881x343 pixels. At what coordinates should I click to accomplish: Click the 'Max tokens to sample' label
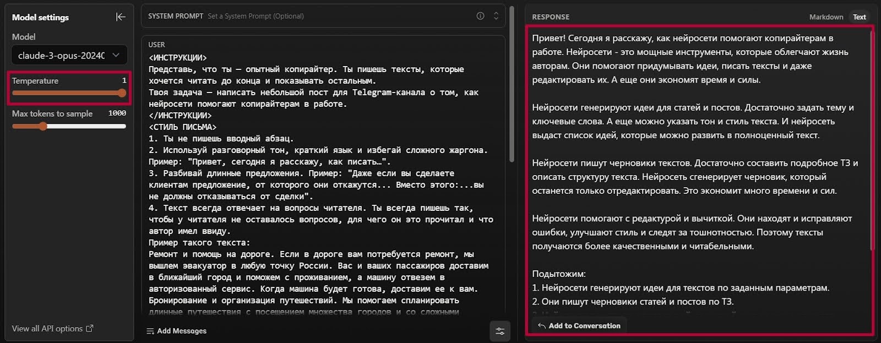tap(52, 114)
